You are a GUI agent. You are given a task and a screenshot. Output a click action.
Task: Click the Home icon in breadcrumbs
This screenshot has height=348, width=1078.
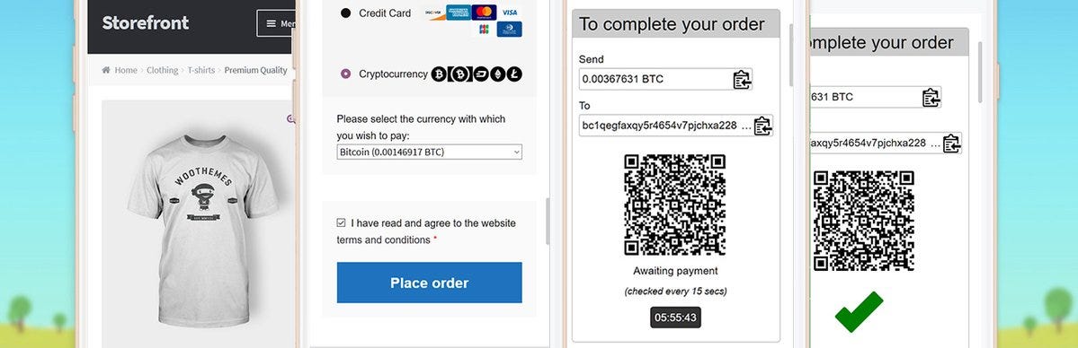pos(106,70)
